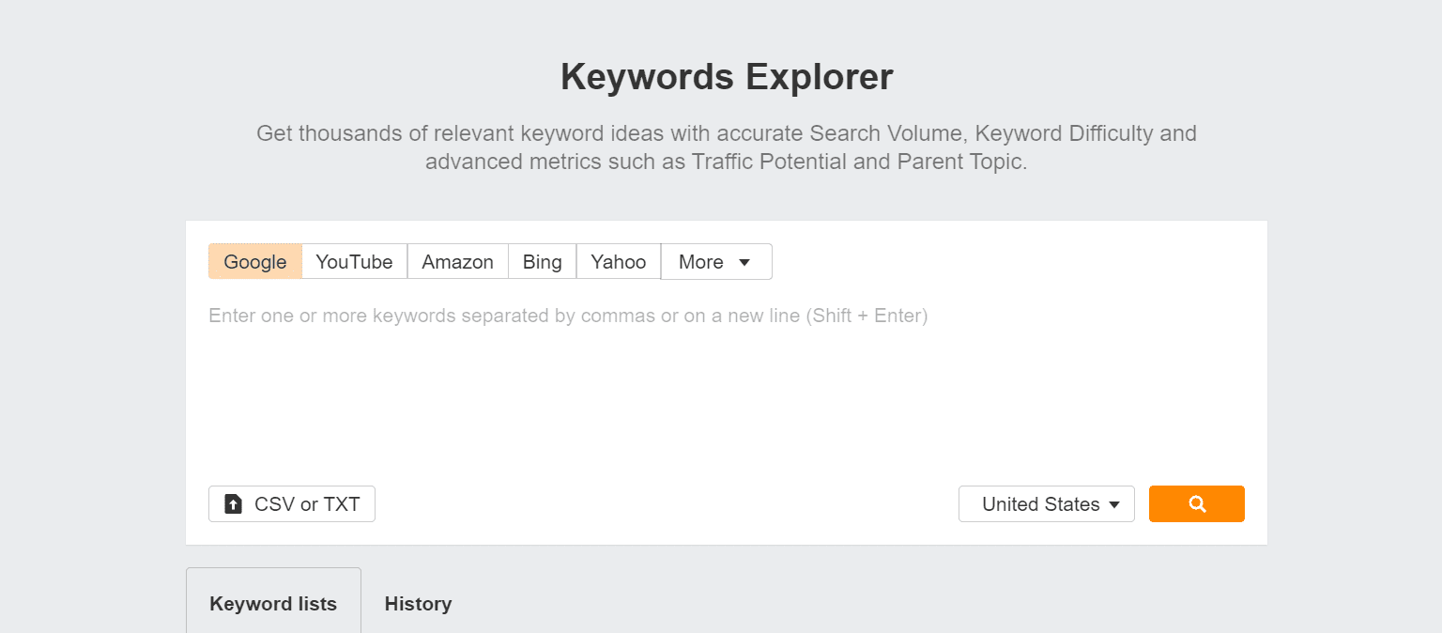Click the orange magnifier search button
This screenshot has width=1442, height=633.
pyautogui.click(x=1196, y=503)
